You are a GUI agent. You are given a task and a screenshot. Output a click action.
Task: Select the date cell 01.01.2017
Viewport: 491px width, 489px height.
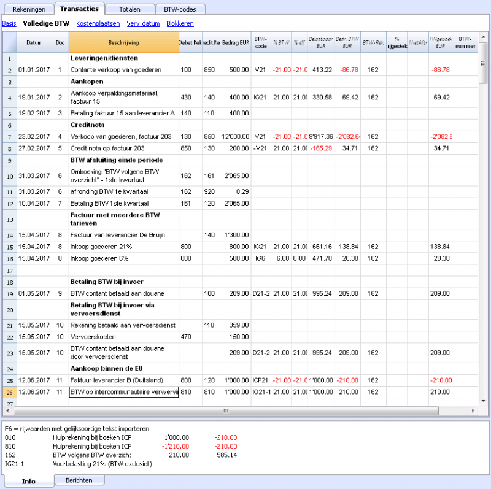[x=34, y=70]
